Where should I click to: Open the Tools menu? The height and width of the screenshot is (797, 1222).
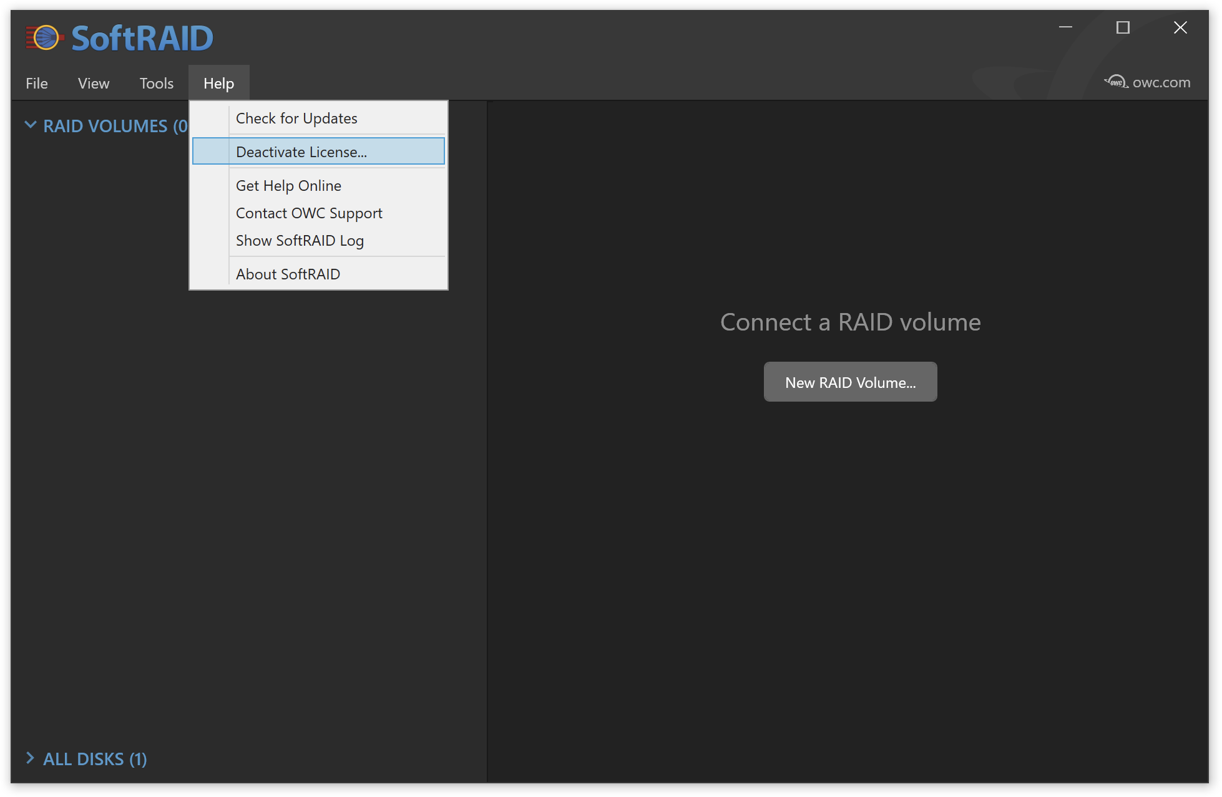point(157,84)
